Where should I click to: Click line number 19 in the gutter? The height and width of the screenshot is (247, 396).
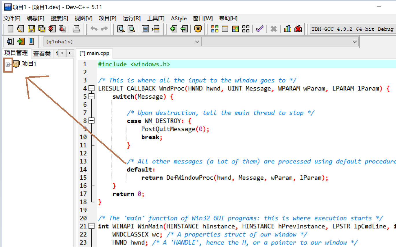point(83,210)
